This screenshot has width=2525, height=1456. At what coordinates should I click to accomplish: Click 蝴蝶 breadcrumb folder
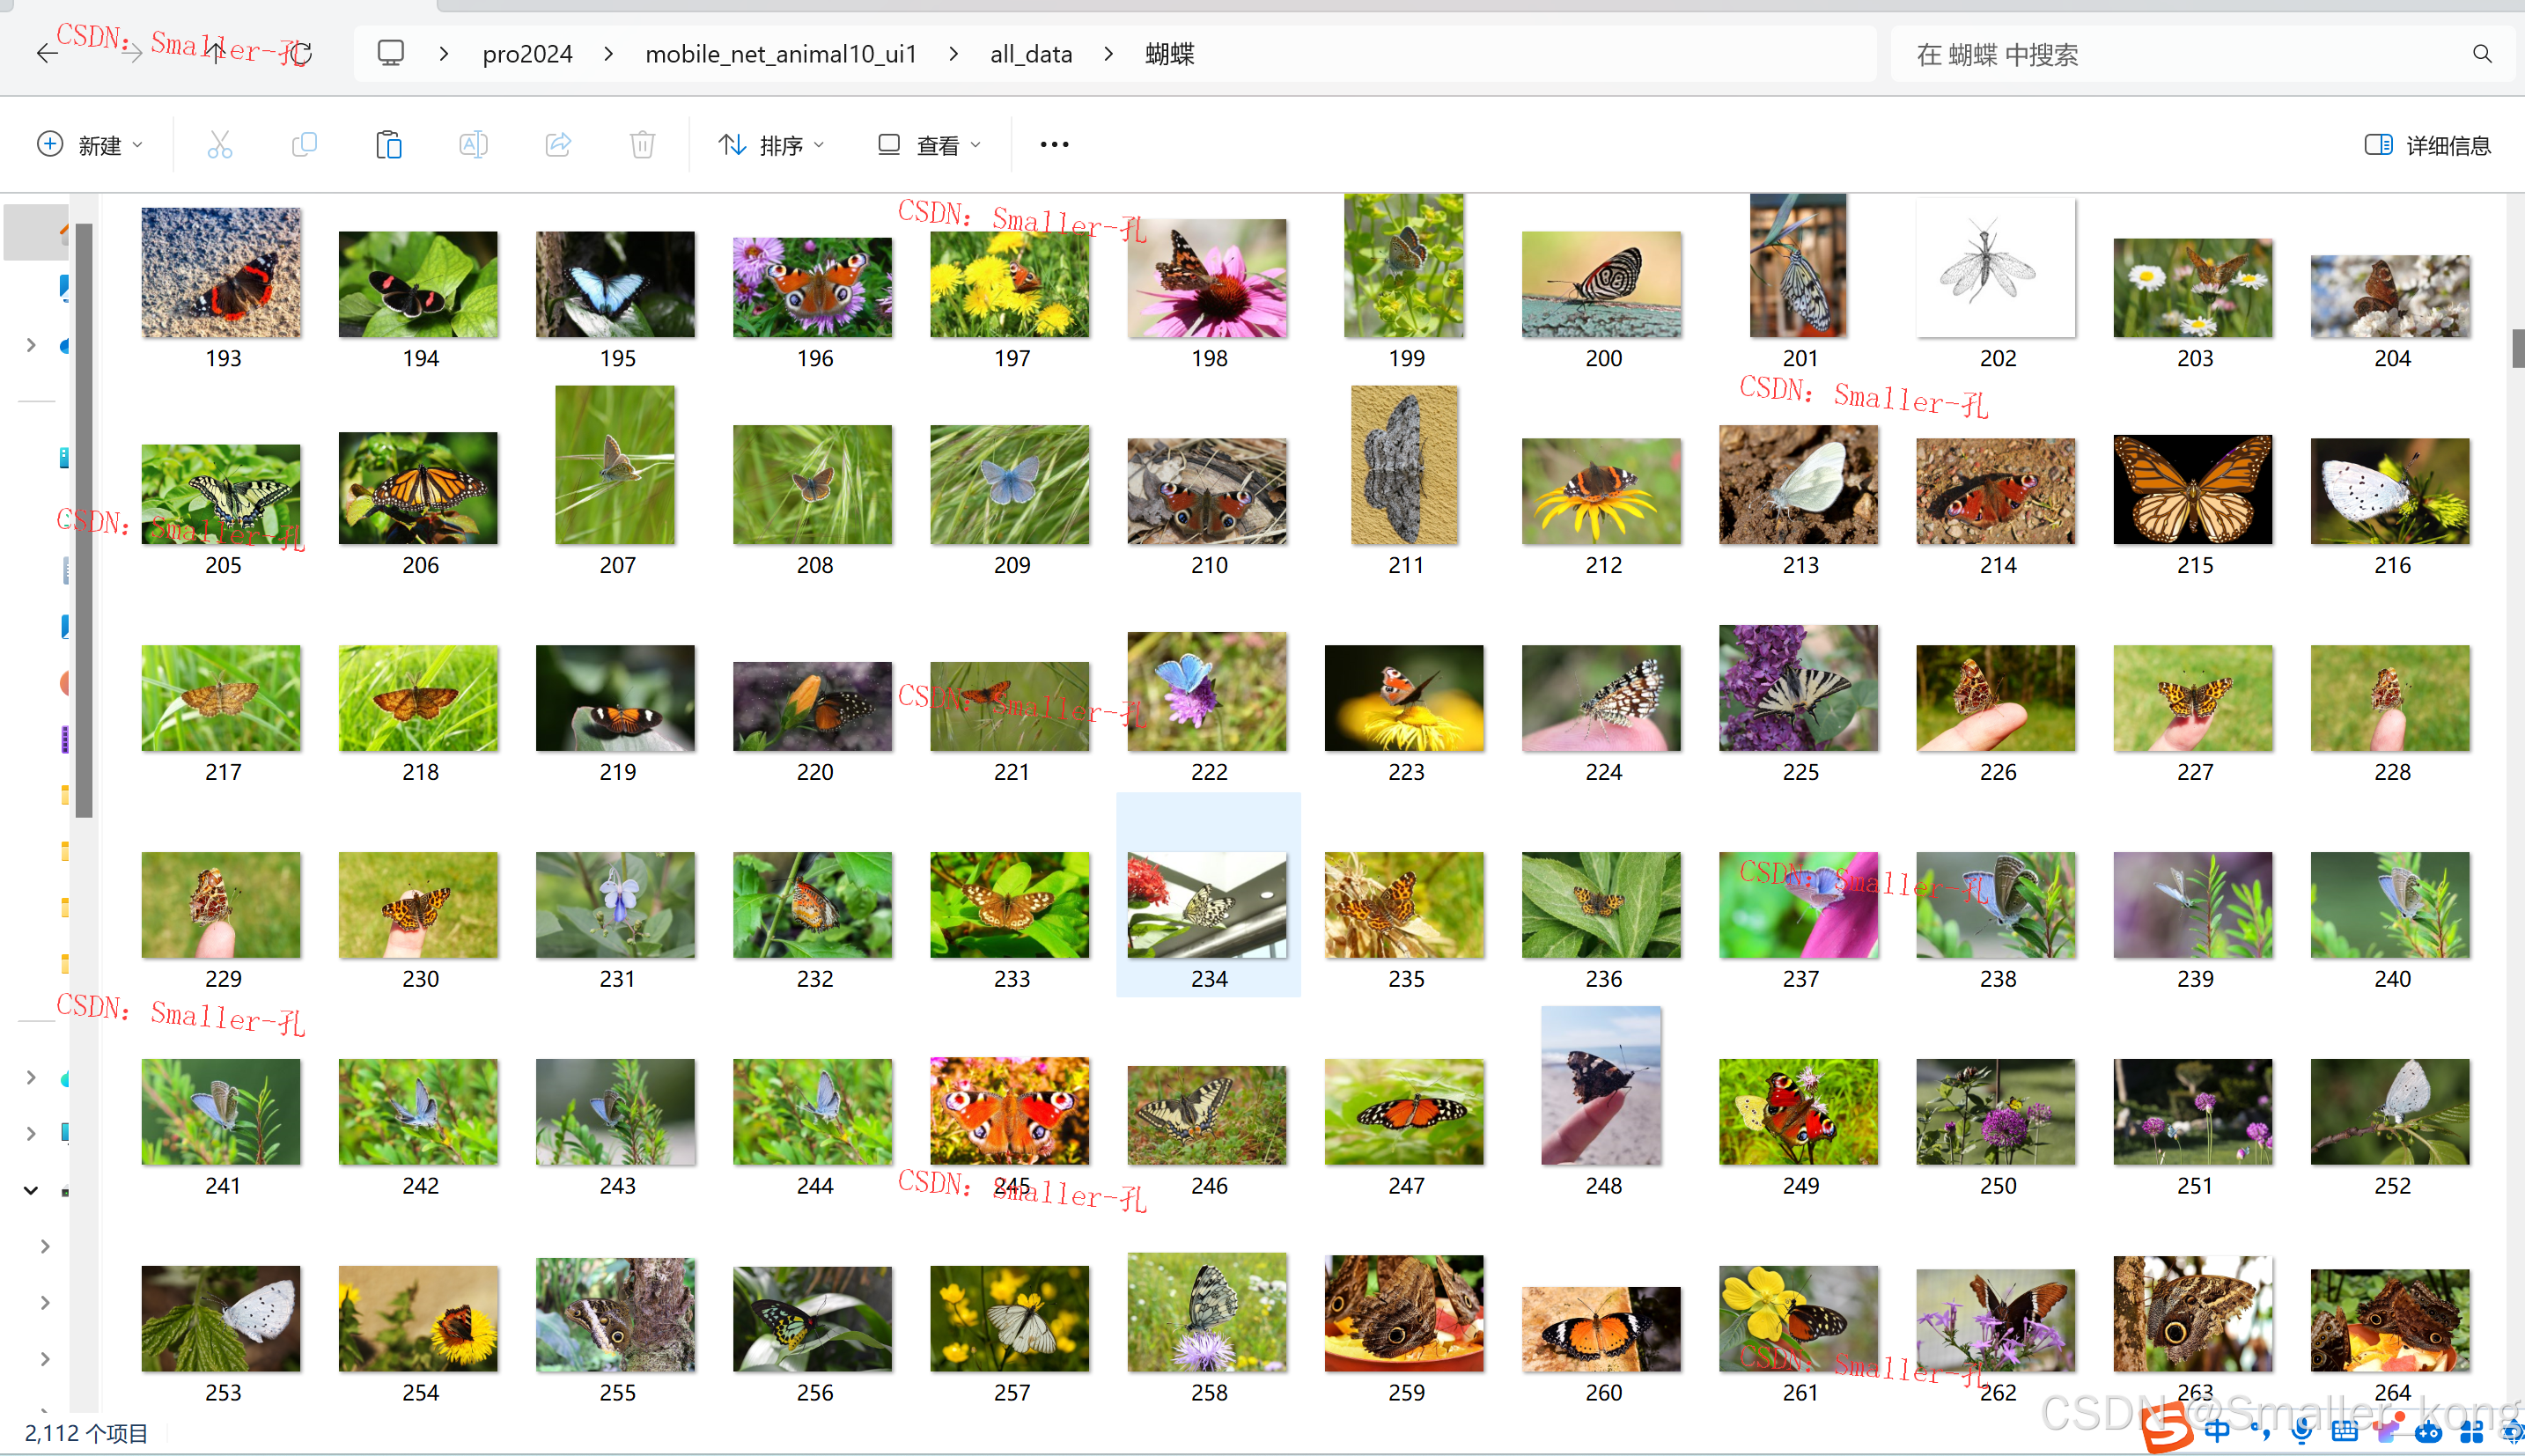click(x=1169, y=54)
